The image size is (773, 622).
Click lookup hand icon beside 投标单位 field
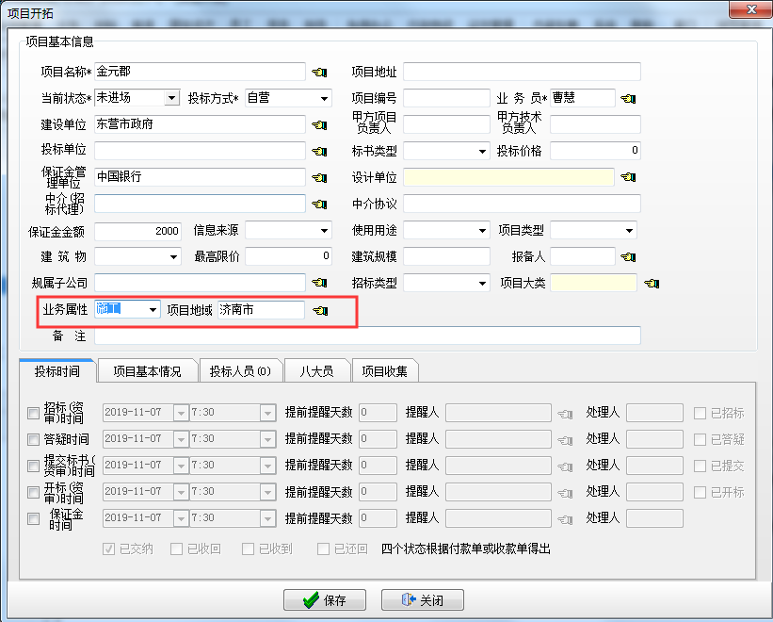click(x=319, y=151)
